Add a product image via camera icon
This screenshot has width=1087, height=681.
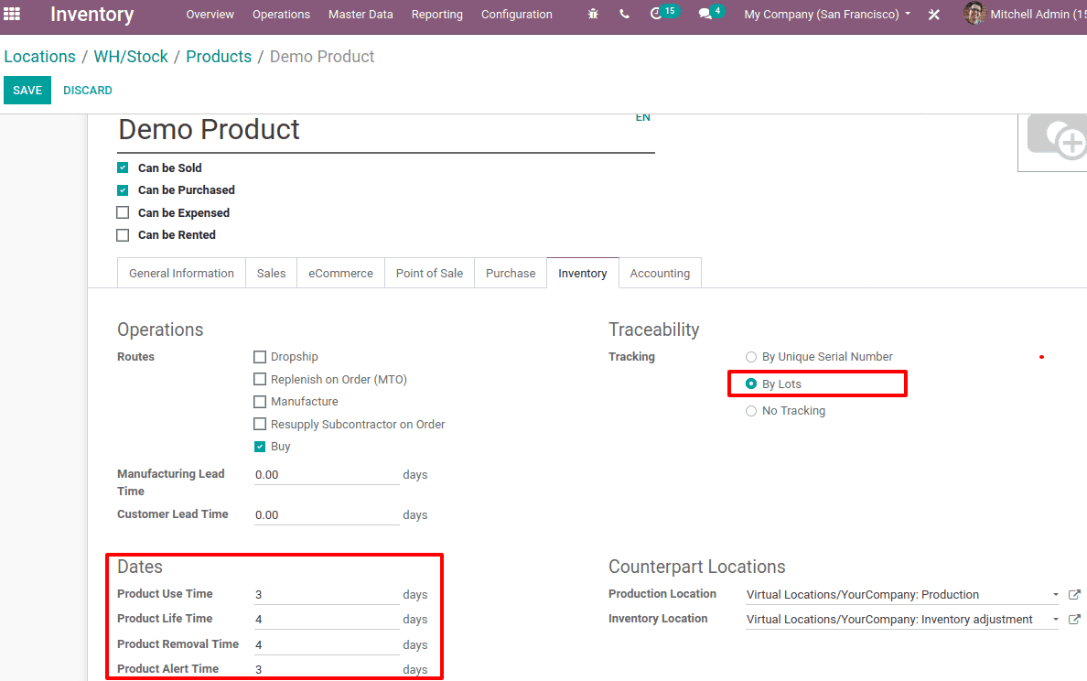[x=1057, y=137]
